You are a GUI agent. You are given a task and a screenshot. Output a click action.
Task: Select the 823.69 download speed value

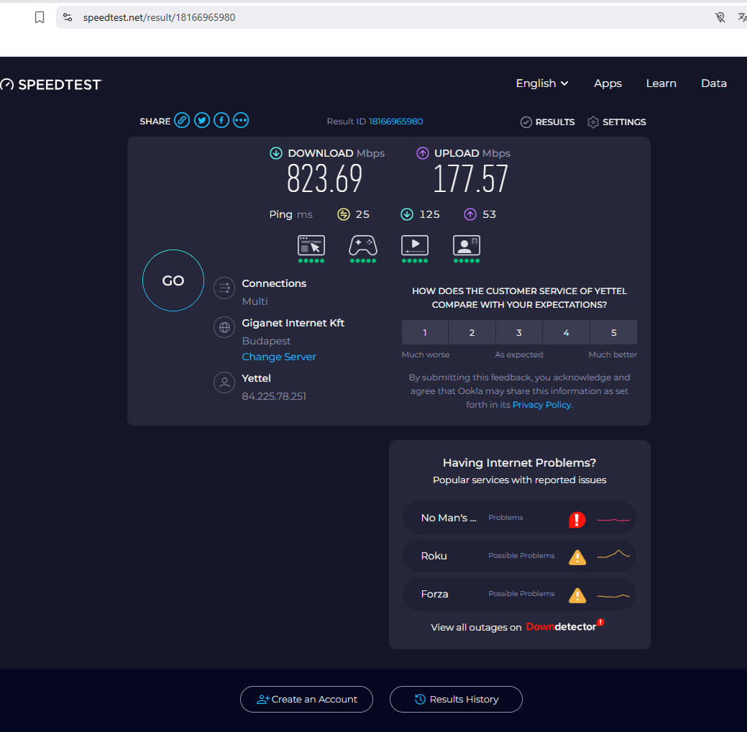(324, 179)
